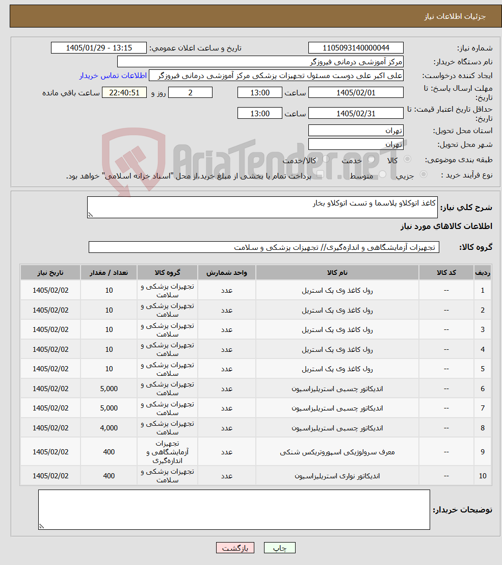Click the general description text area
Viewport: 502px width, 565px height.
(262, 207)
